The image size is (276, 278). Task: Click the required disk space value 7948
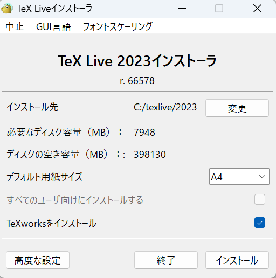(144, 133)
